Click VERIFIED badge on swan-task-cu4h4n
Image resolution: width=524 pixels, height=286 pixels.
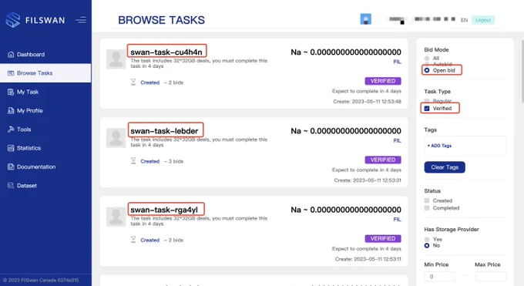click(383, 81)
